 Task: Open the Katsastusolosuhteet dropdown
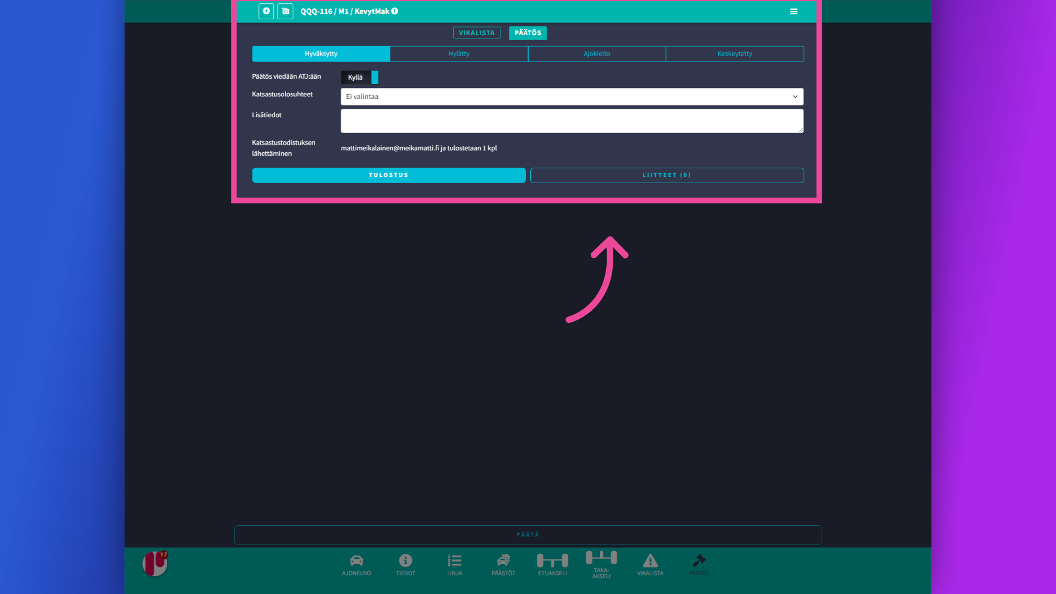pos(572,97)
